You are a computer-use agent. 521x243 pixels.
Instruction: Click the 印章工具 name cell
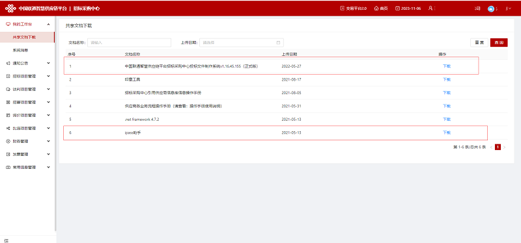[x=132, y=79]
